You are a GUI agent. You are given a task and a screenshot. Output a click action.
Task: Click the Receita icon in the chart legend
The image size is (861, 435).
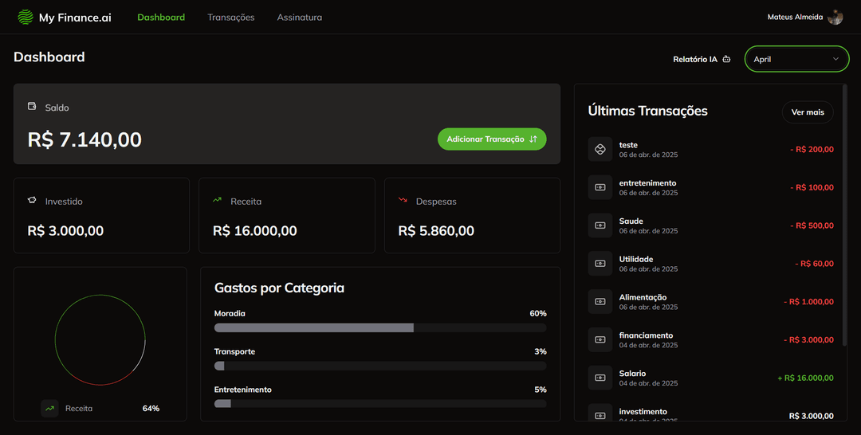pos(49,408)
